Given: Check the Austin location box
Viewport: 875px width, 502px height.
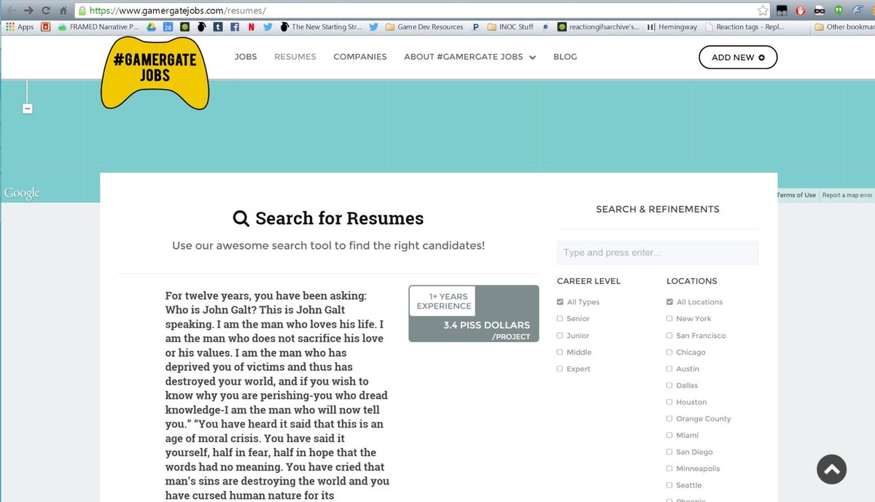Looking at the screenshot, I should [669, 369].
